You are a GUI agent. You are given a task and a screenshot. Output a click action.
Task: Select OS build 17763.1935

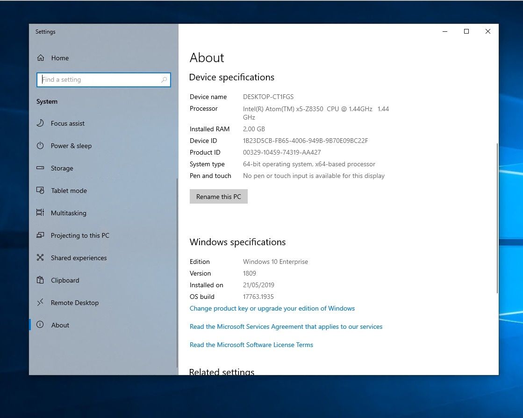pos(258,297)
